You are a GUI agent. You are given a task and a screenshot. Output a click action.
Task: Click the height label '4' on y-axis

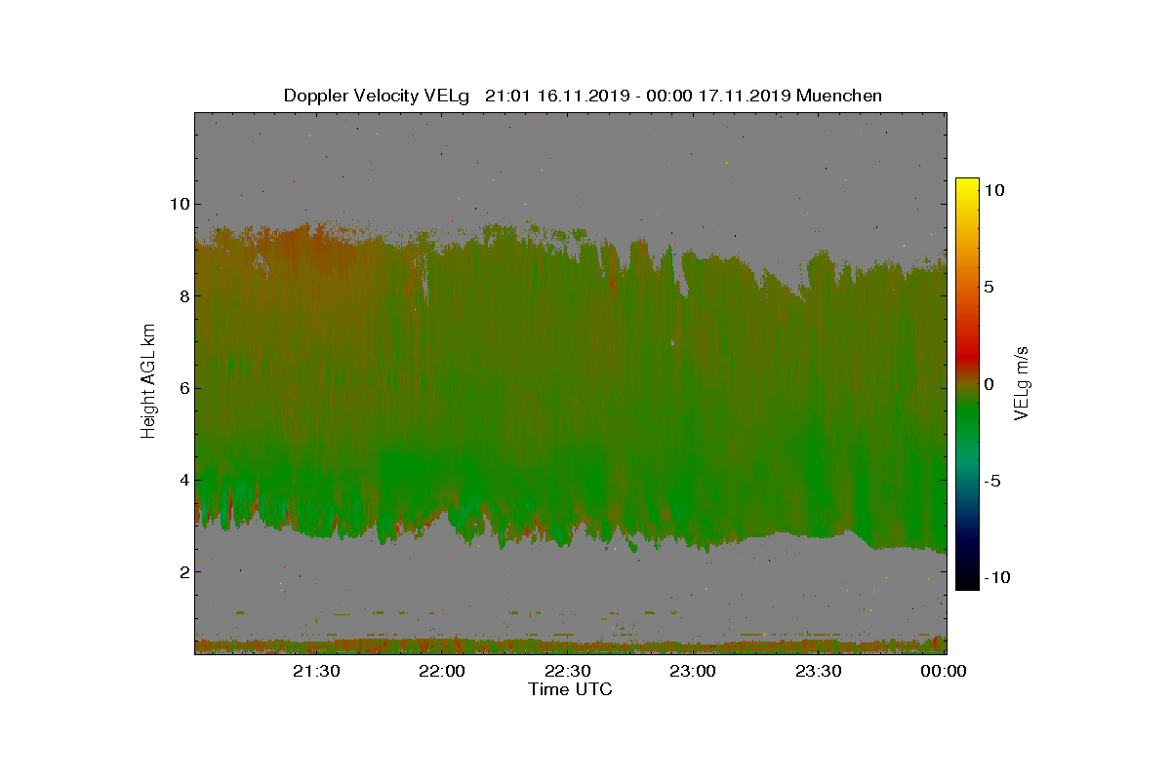(x=183, y=480)
